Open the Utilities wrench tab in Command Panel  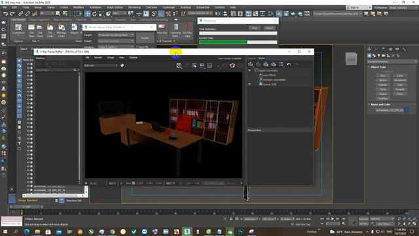[404, 49]
